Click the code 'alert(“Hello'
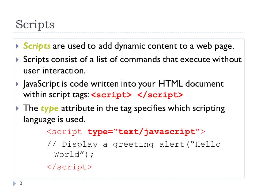The height and width of the screenshot is (193, 257). pos(190,144)
